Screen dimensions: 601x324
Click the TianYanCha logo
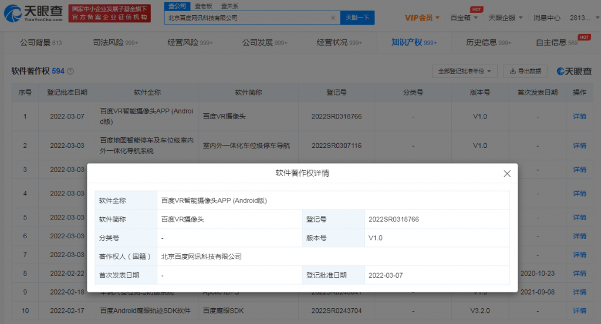click(x=33, y=14)
